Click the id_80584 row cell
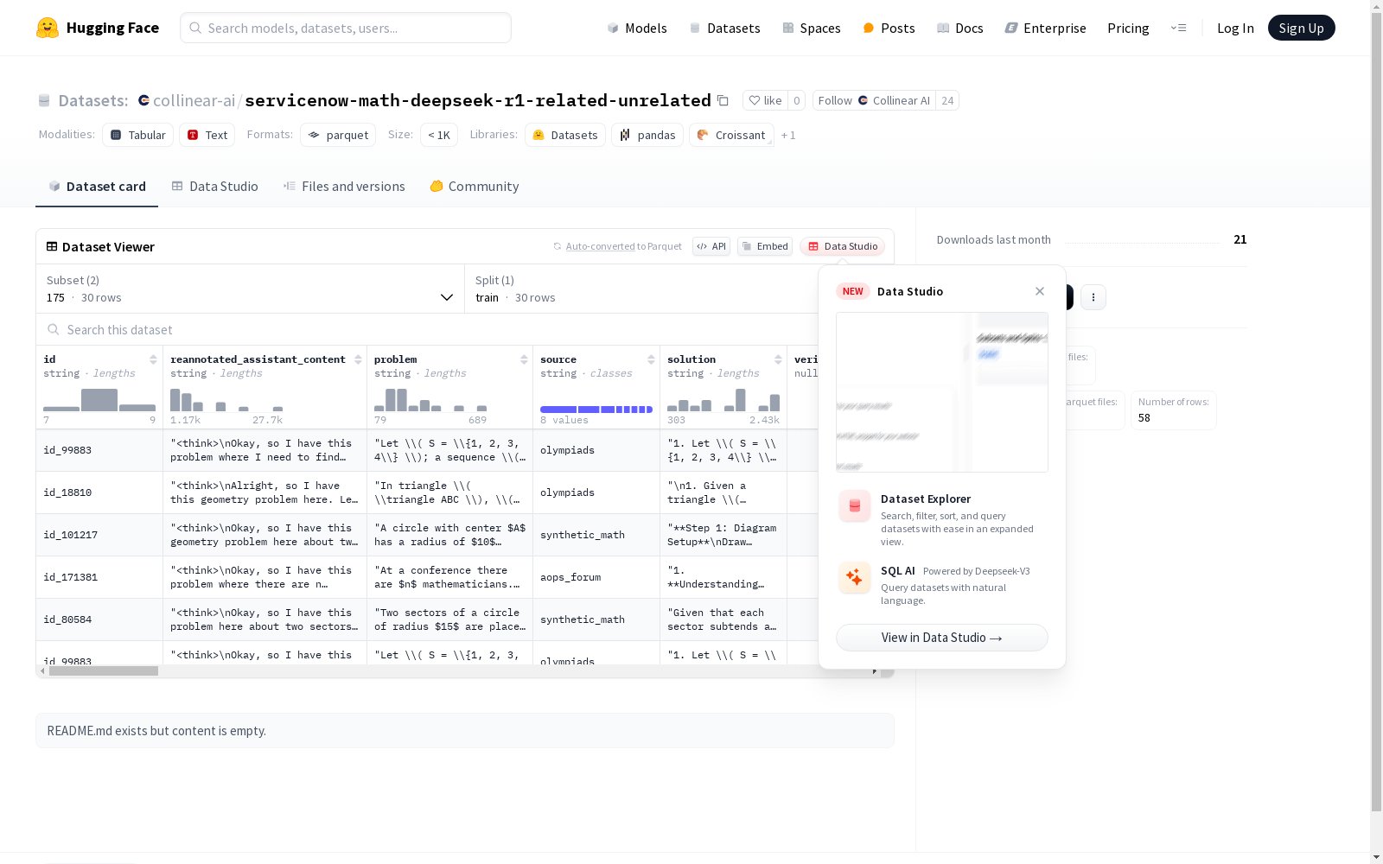 99,619
